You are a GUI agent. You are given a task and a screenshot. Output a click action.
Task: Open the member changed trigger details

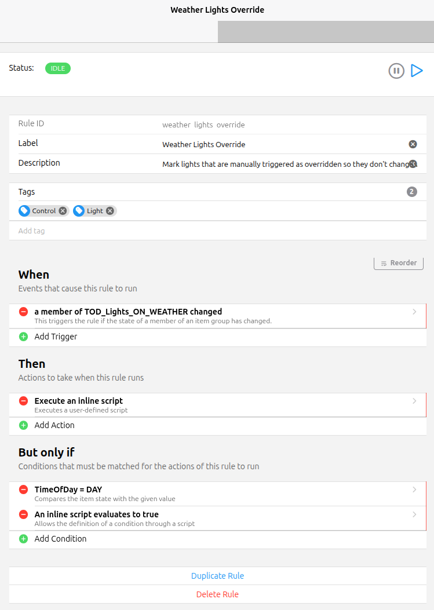[x=414, y=312]
